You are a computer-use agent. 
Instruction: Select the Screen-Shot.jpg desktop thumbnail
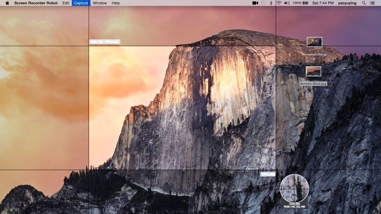point(313,71)
